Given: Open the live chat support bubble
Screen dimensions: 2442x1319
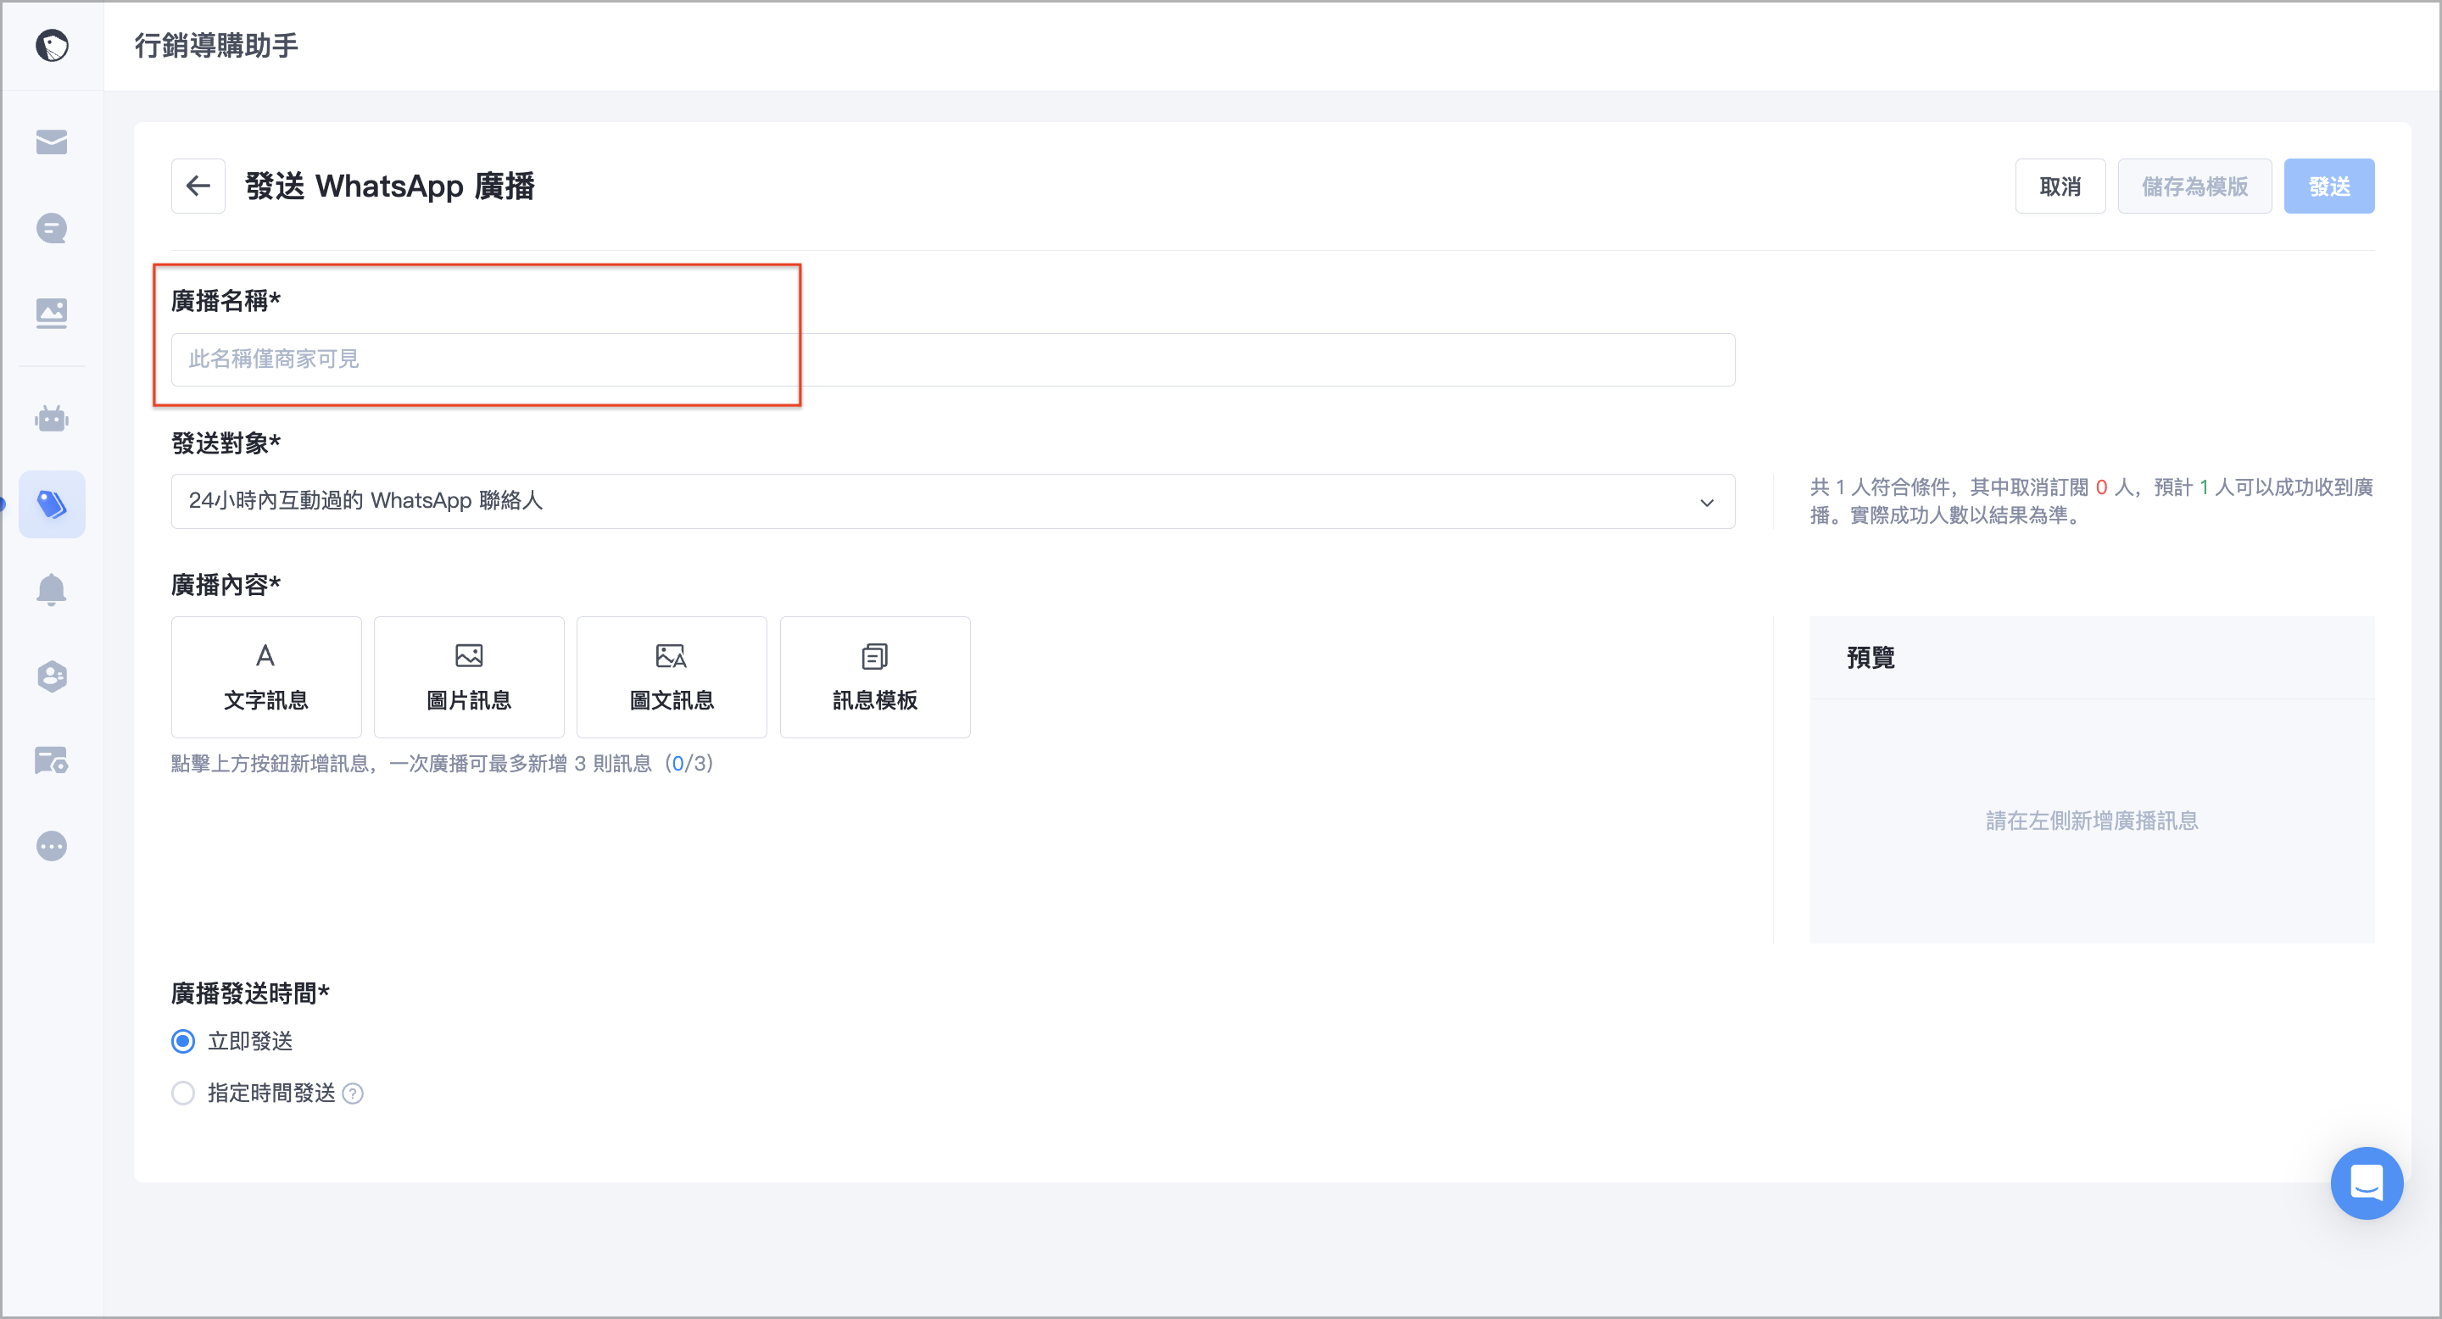Looking at the screenshot, I should click(x=2367, y=1183).
